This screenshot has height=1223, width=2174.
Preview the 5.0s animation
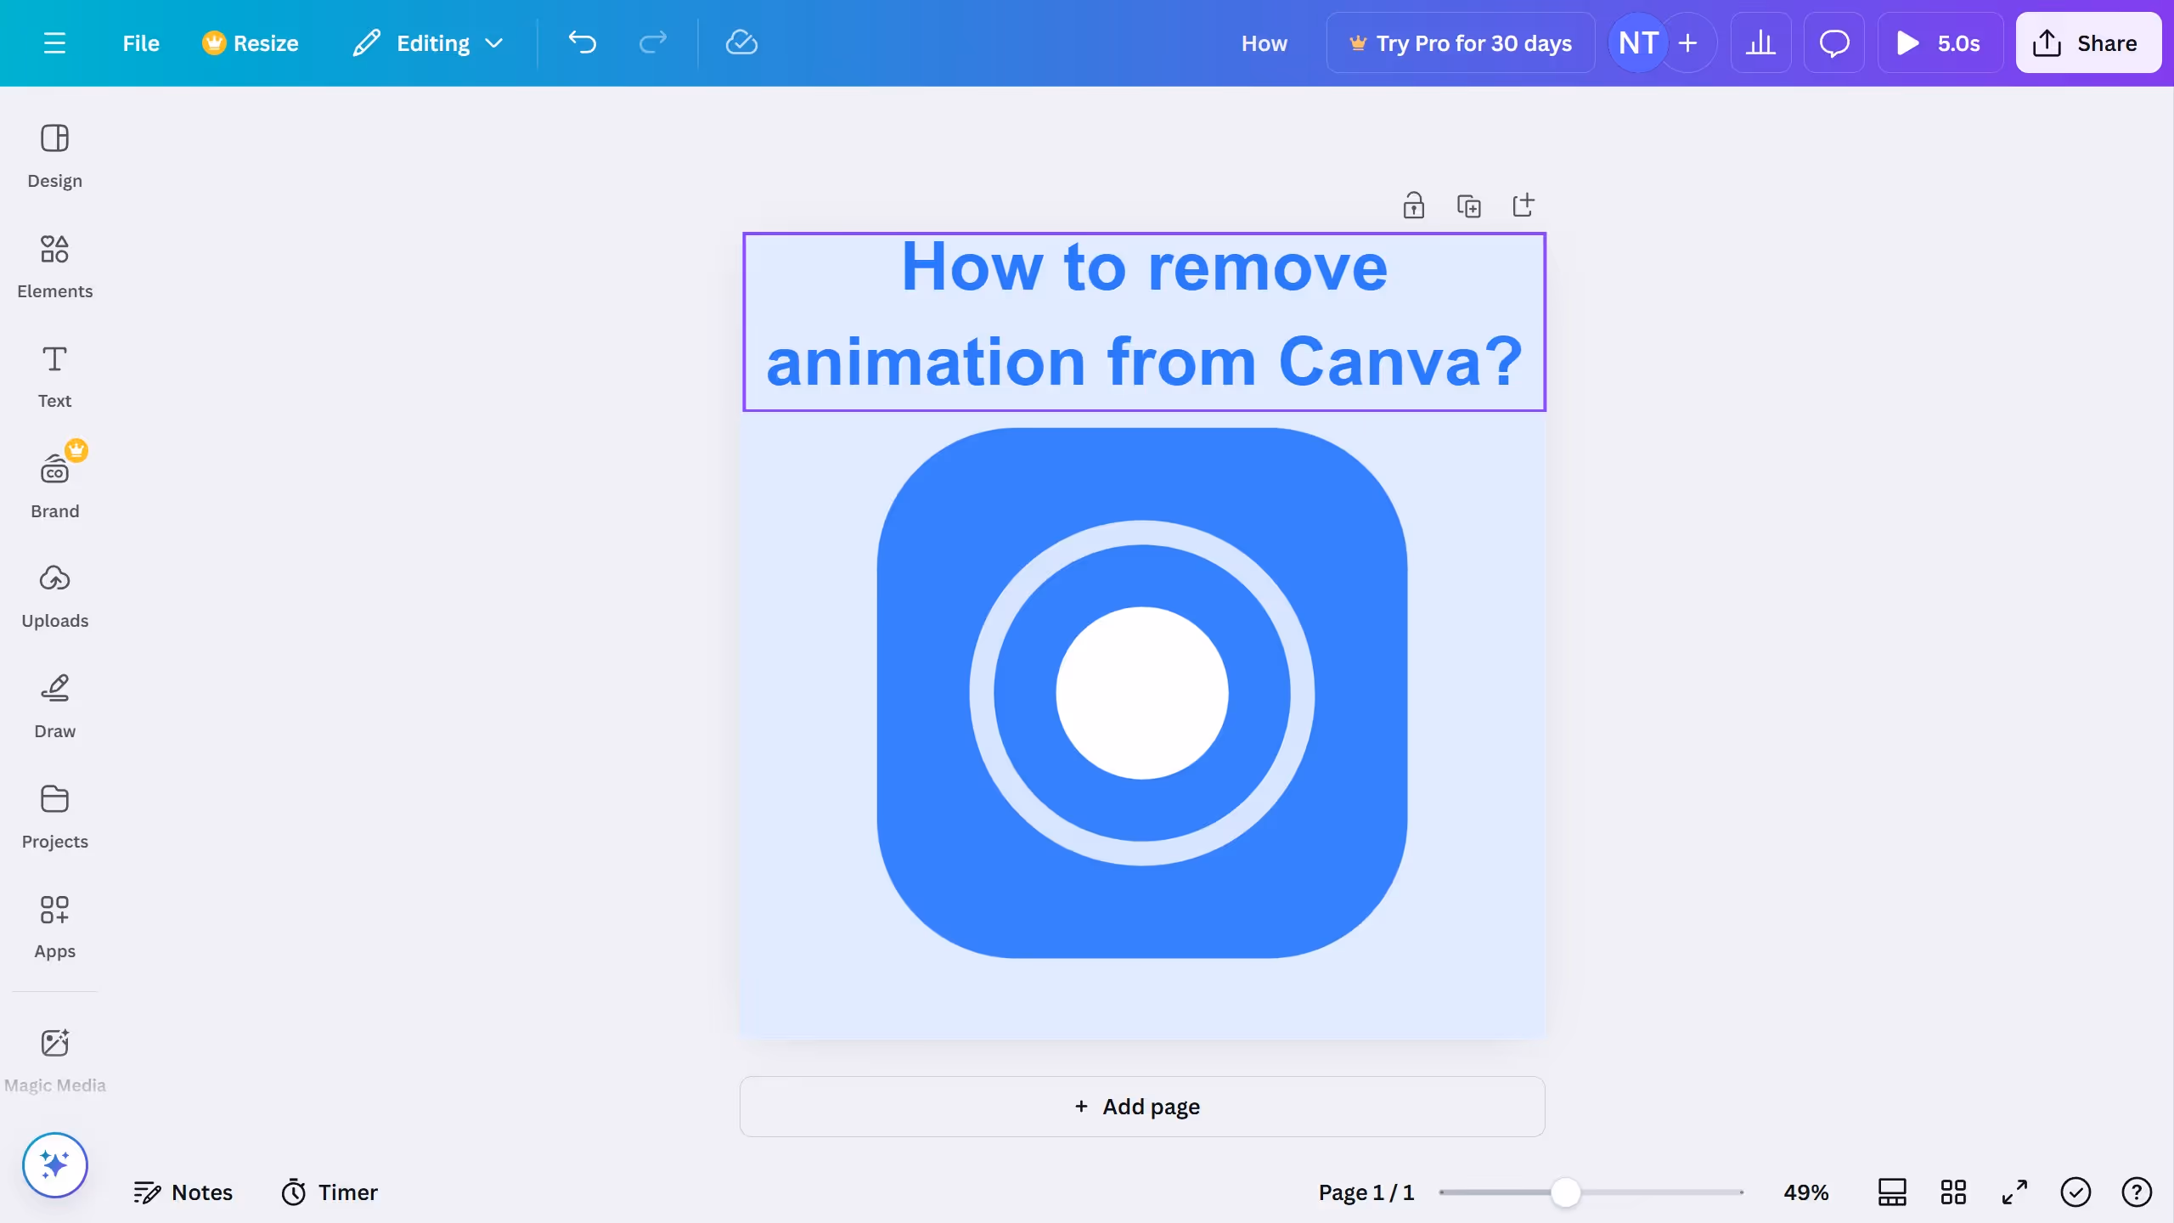point(1940,42)
